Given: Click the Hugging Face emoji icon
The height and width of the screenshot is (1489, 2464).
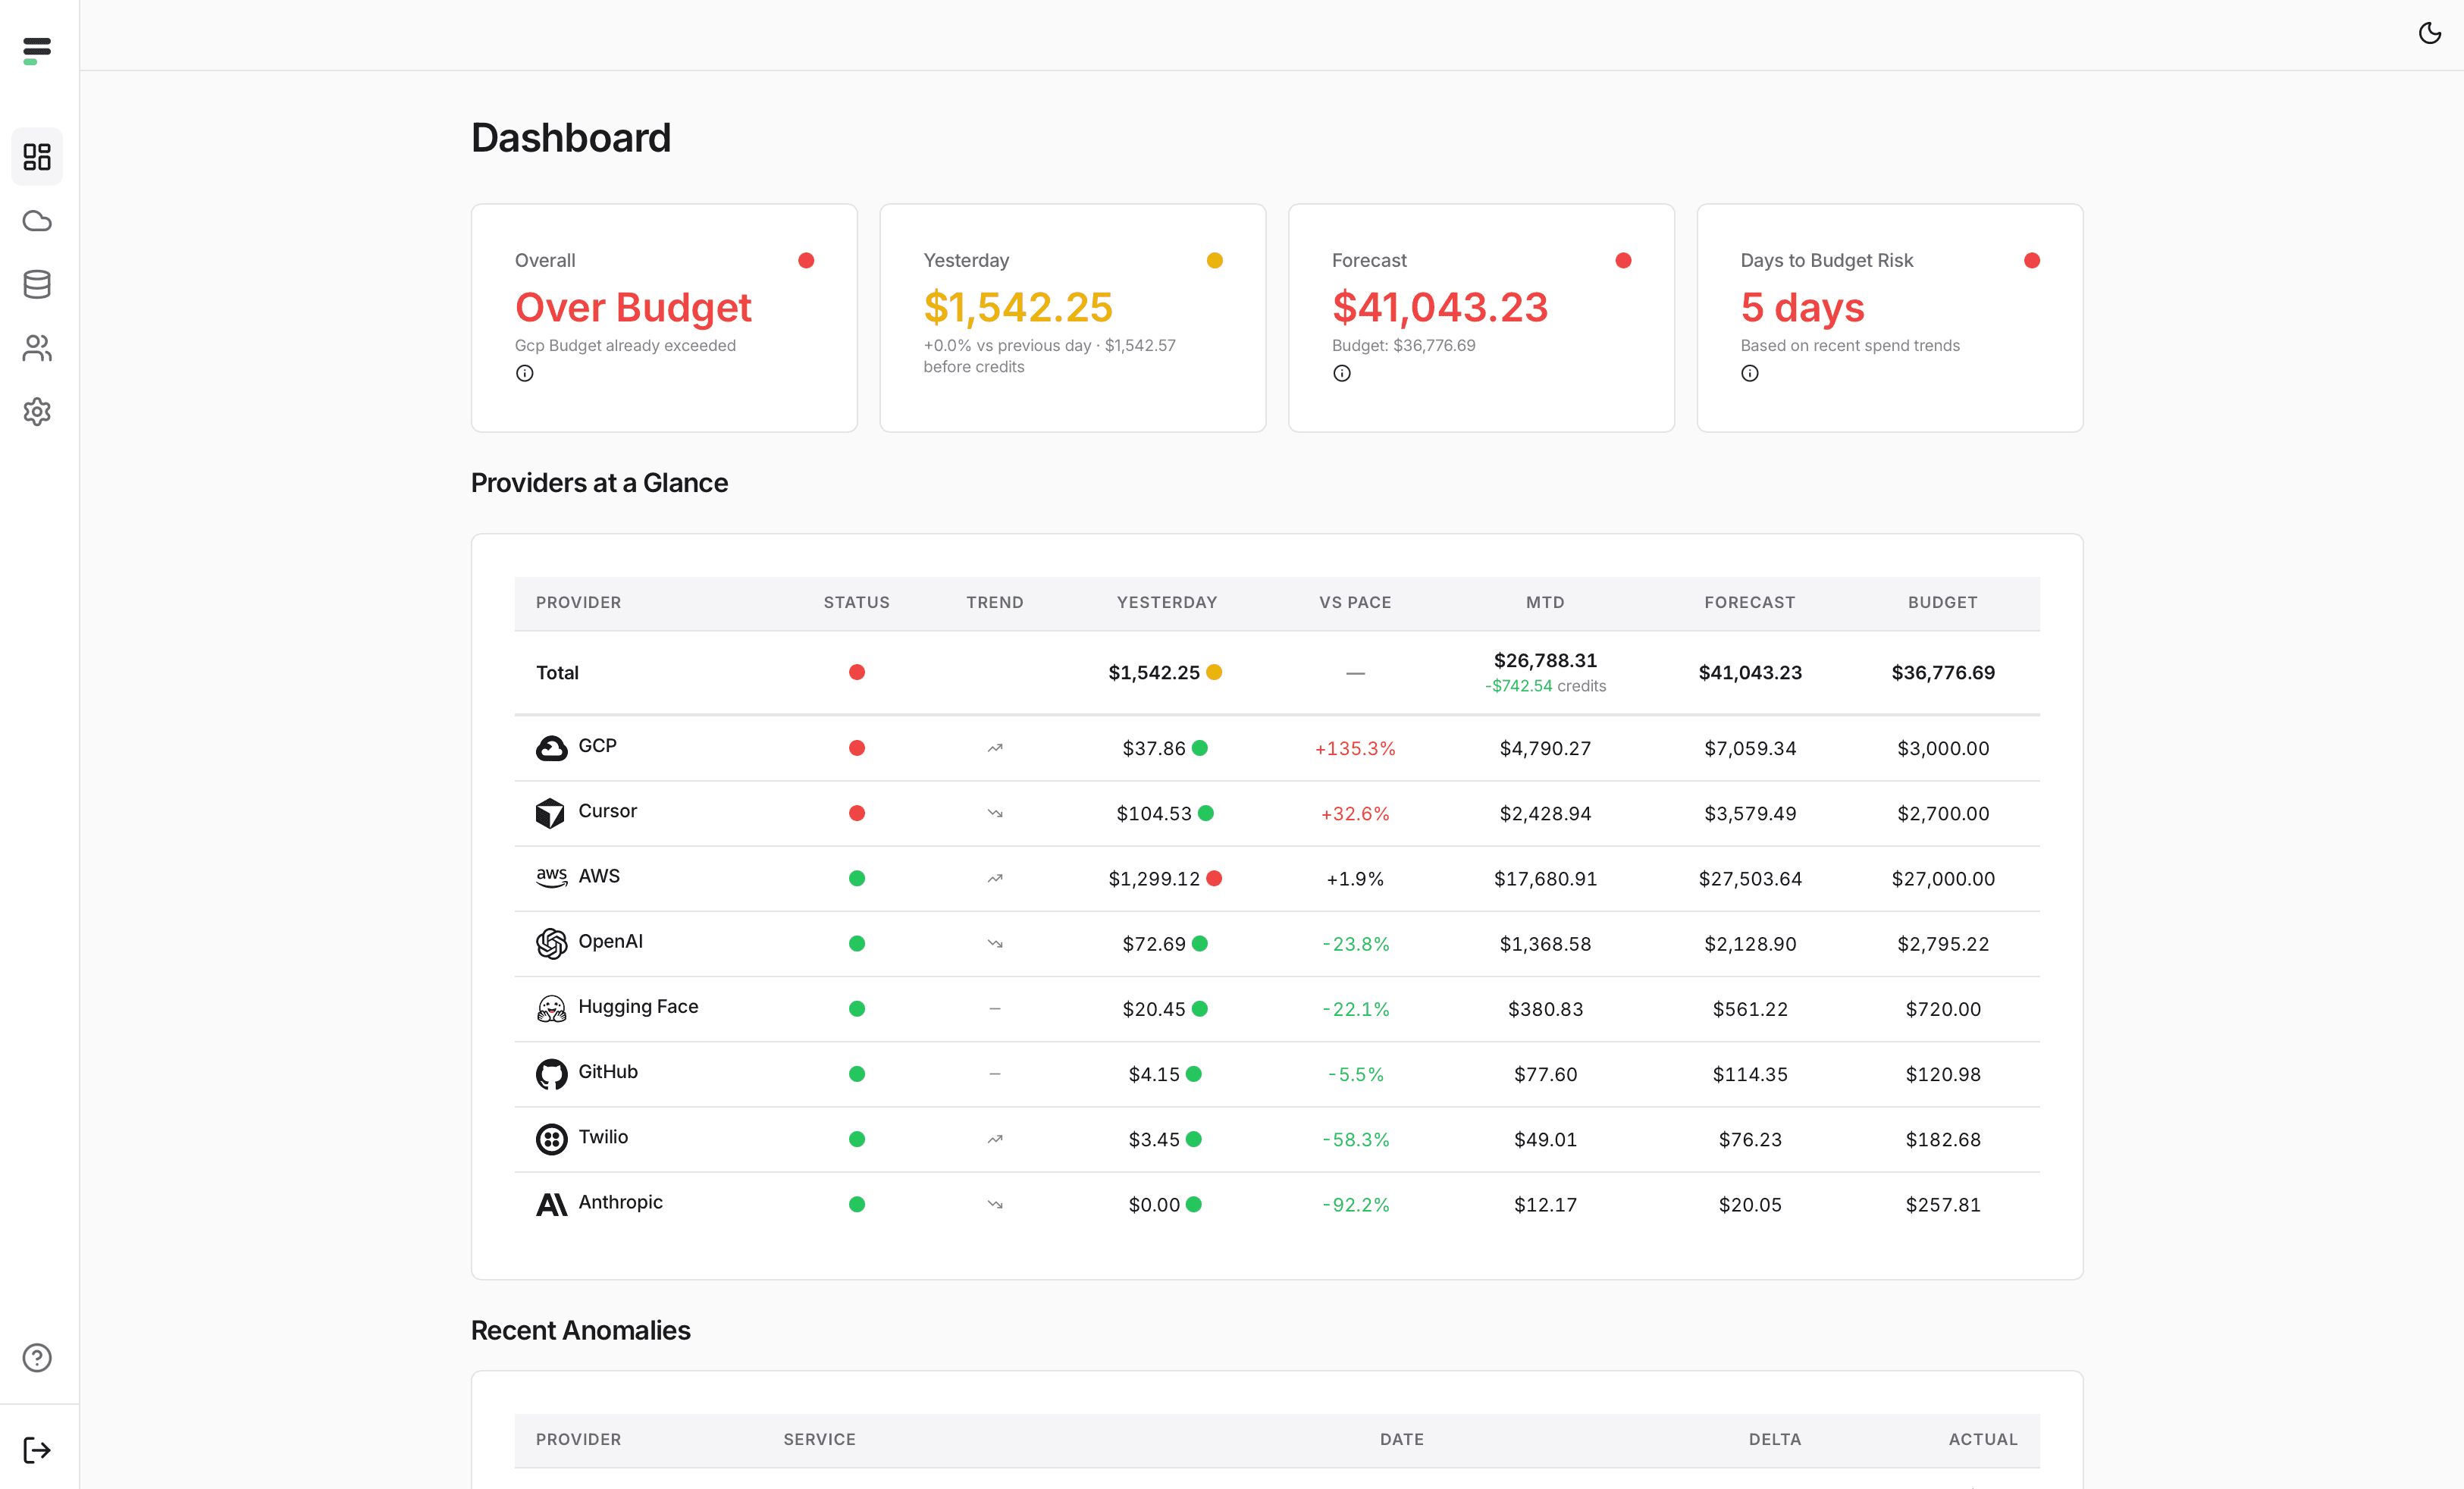Looking at the screenshot, I should pyautogui.click(x=551, y=1008).
